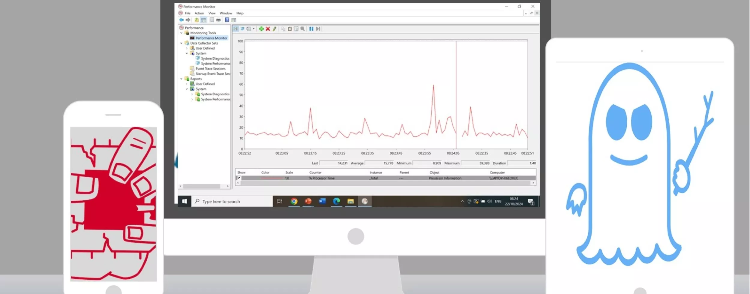The height and width of the screenshot is (294, 750).
Task: Collapse the Monitoring Tools tree node
Action: point(181,33)
